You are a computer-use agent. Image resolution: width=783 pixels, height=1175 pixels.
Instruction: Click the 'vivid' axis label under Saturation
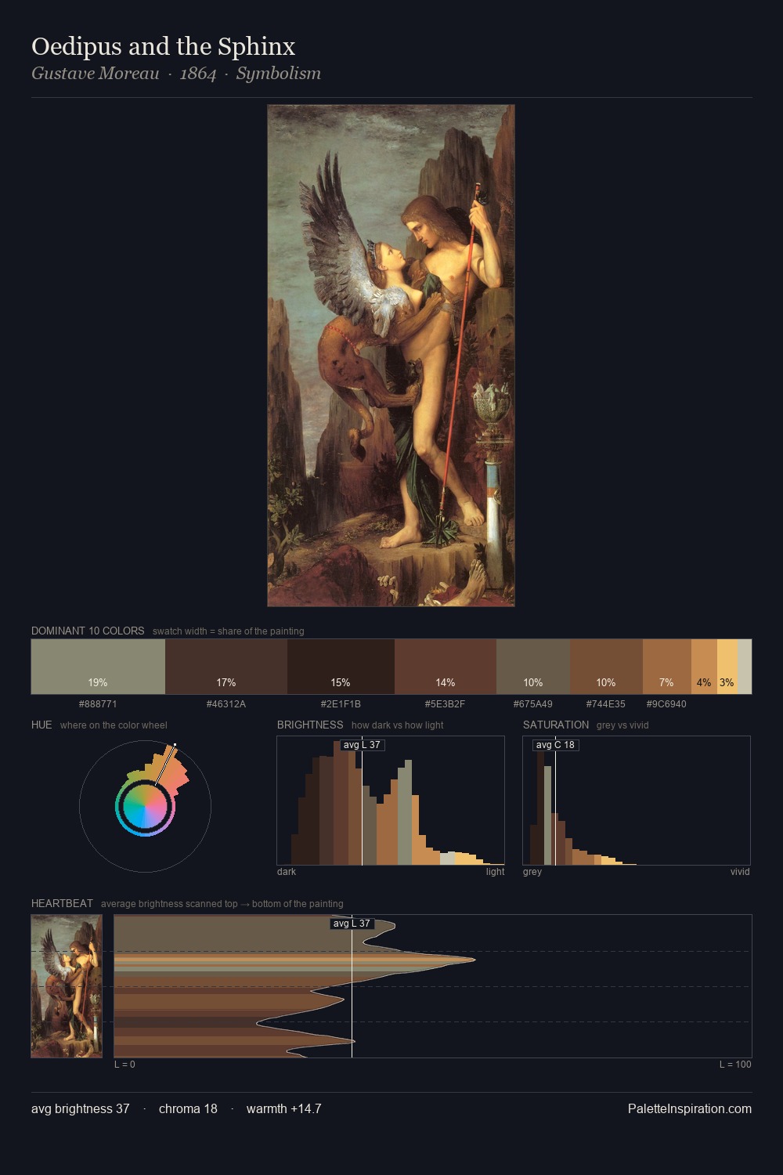click(x=740, y=872)
